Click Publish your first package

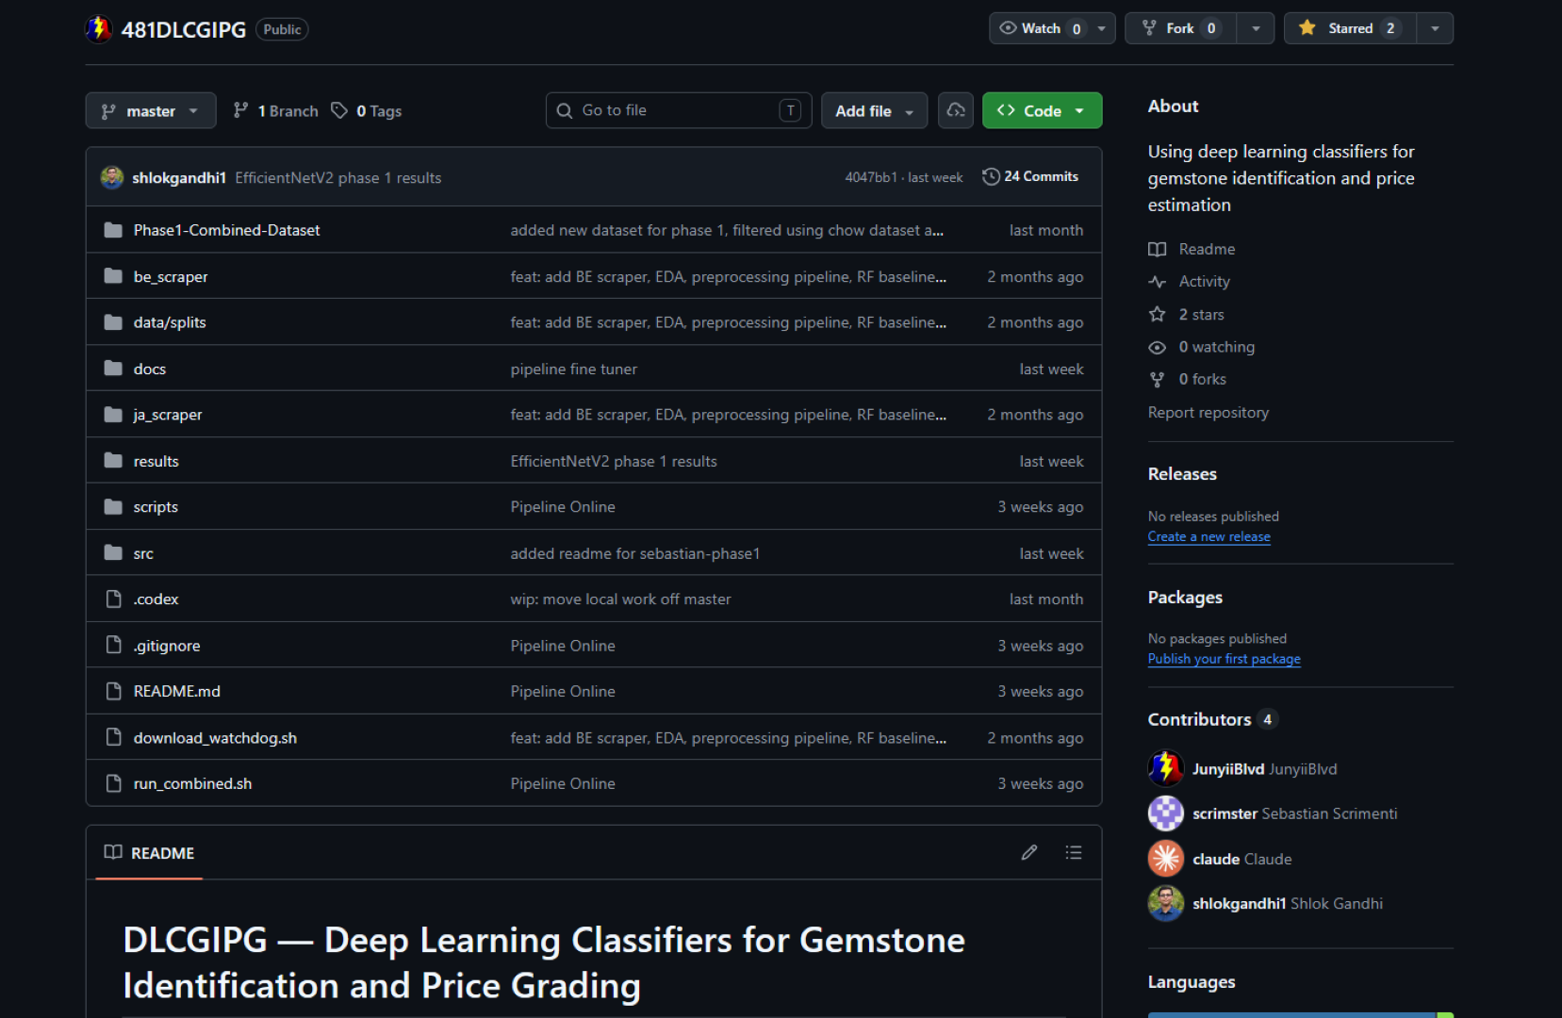1224,659
